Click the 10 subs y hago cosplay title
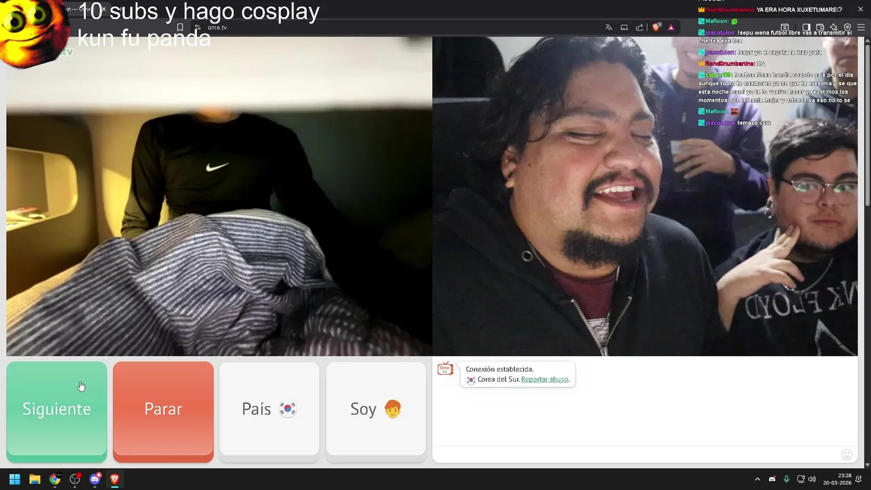The width and height of the screenshot is (871, 490). click(x=199, y=12)
